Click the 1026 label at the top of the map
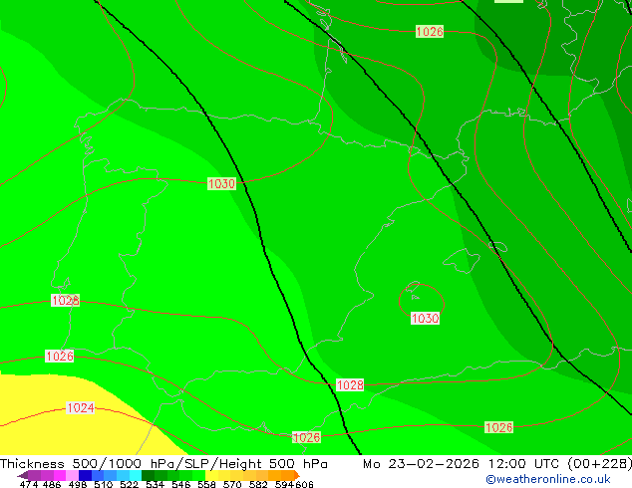Image resolution: width=632 pixels, height=488 pixels. pos(430,32)
